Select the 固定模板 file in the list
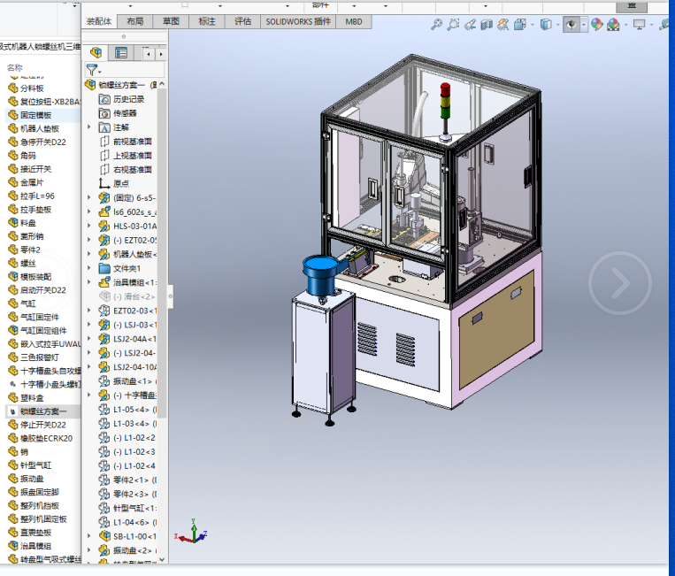The height and width of the screenshot is (576, 675). [x=35, y=115]
